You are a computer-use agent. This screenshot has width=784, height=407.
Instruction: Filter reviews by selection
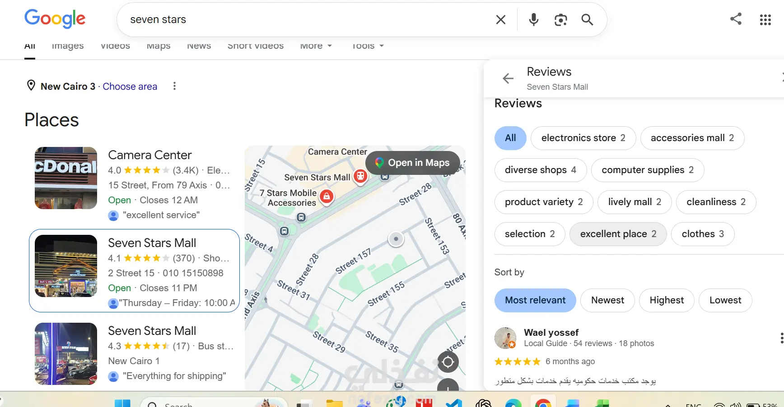click(530, 234)
